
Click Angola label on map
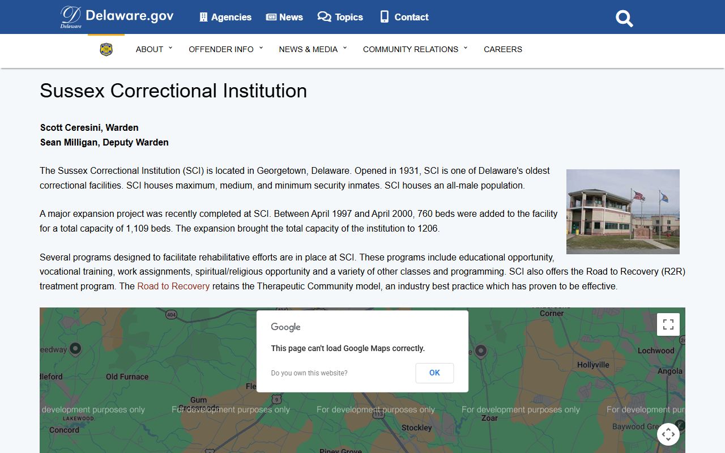click(670, 371)
